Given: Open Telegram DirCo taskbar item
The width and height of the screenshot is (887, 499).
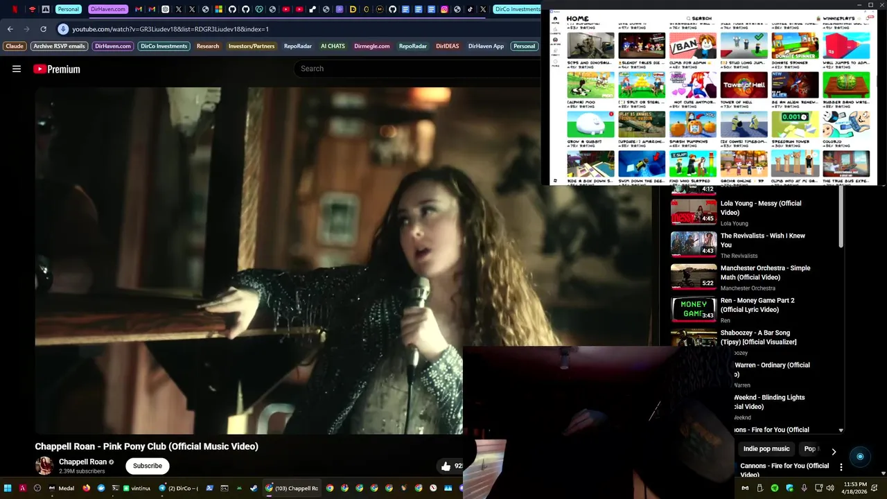Looking at the screenshot, I should pos(179,488).
